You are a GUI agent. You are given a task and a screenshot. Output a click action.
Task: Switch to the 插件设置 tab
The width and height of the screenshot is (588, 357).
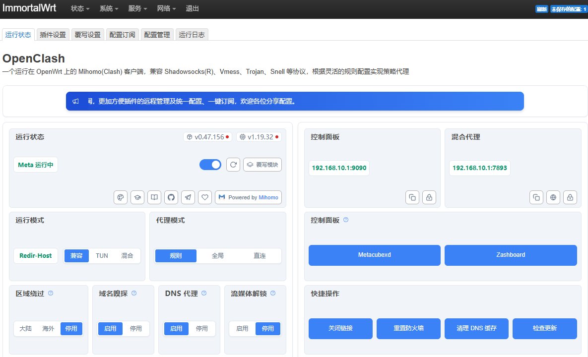coord(53,35)
